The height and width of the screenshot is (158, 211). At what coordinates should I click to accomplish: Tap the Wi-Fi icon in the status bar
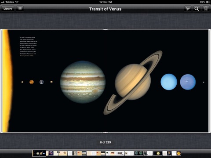tap(17, 2)
